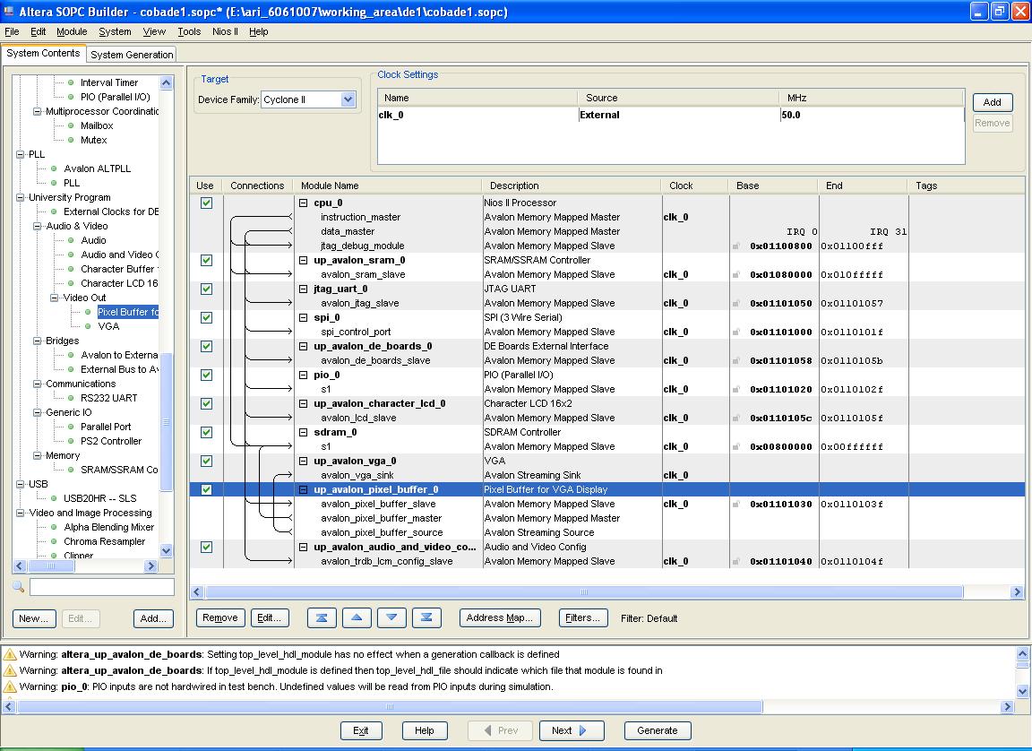
Task: Uncheck the Use box for cpu_0
Action: click(207, 203)
